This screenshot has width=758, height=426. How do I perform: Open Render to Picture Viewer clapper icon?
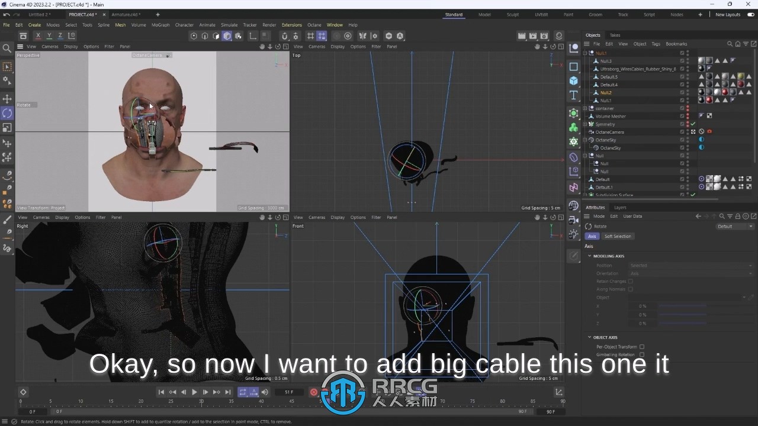pyautogui.click(x=533, y=36)
